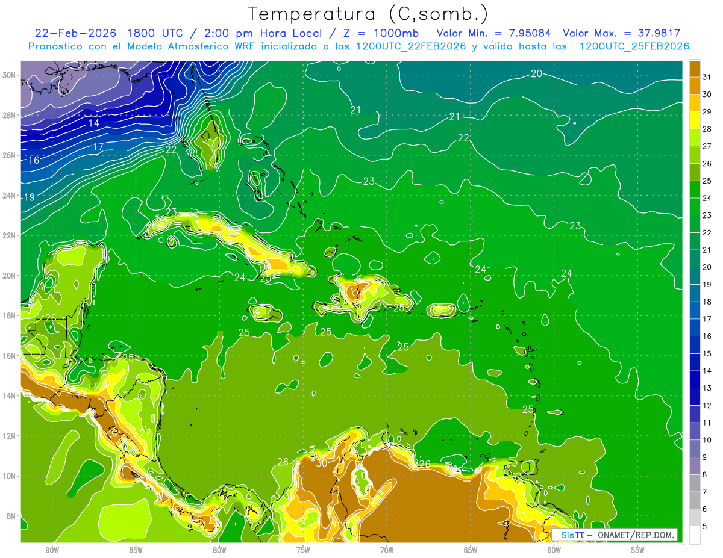Click the "Valor Min. = 7.95084" text

[x=494, y=33]
